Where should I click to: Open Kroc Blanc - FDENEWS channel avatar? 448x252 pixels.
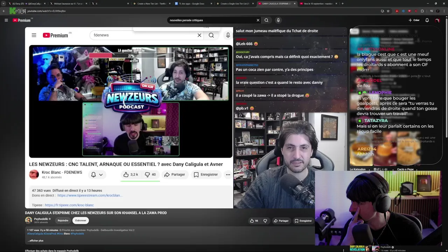coord(34,174)
